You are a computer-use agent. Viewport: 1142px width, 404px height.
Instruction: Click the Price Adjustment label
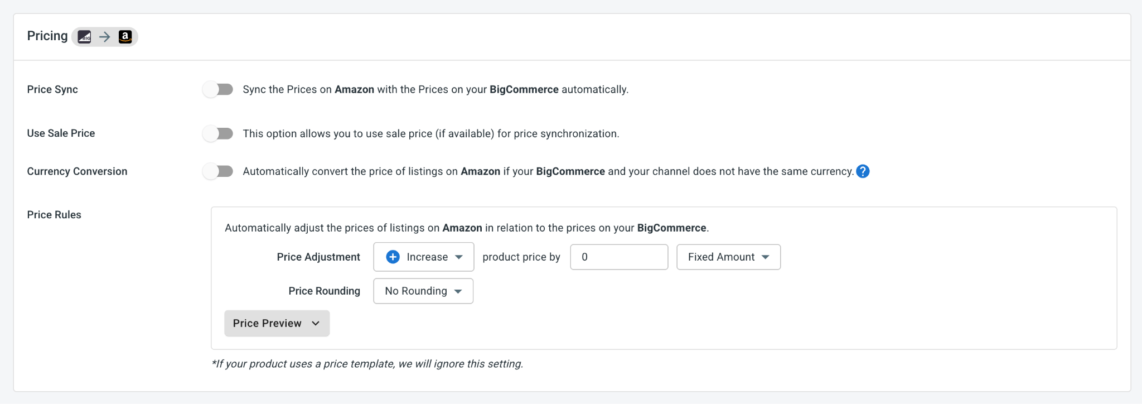[x=318, y=257]
